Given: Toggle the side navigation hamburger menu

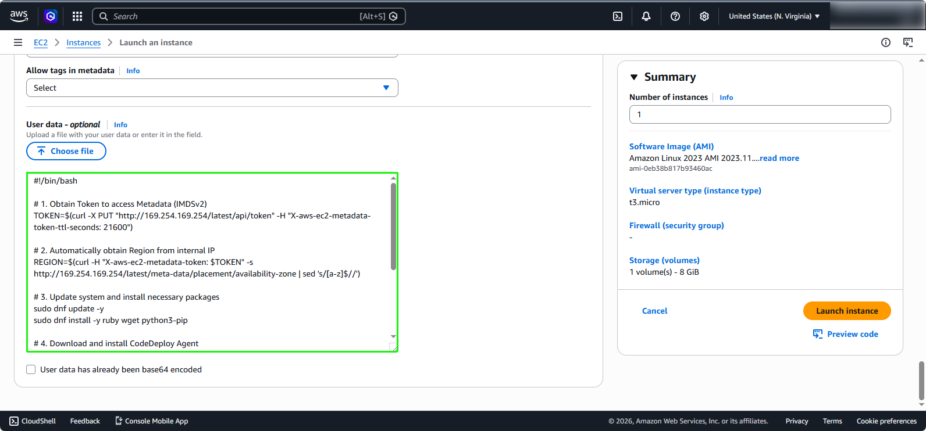Looking at the screenshot, I should click(18, 42).
